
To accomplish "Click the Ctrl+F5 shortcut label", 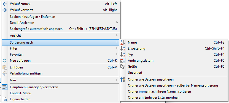I will tap(219, 61).
